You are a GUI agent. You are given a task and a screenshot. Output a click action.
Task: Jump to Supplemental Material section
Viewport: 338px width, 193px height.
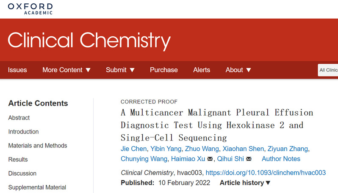(37, 187)
